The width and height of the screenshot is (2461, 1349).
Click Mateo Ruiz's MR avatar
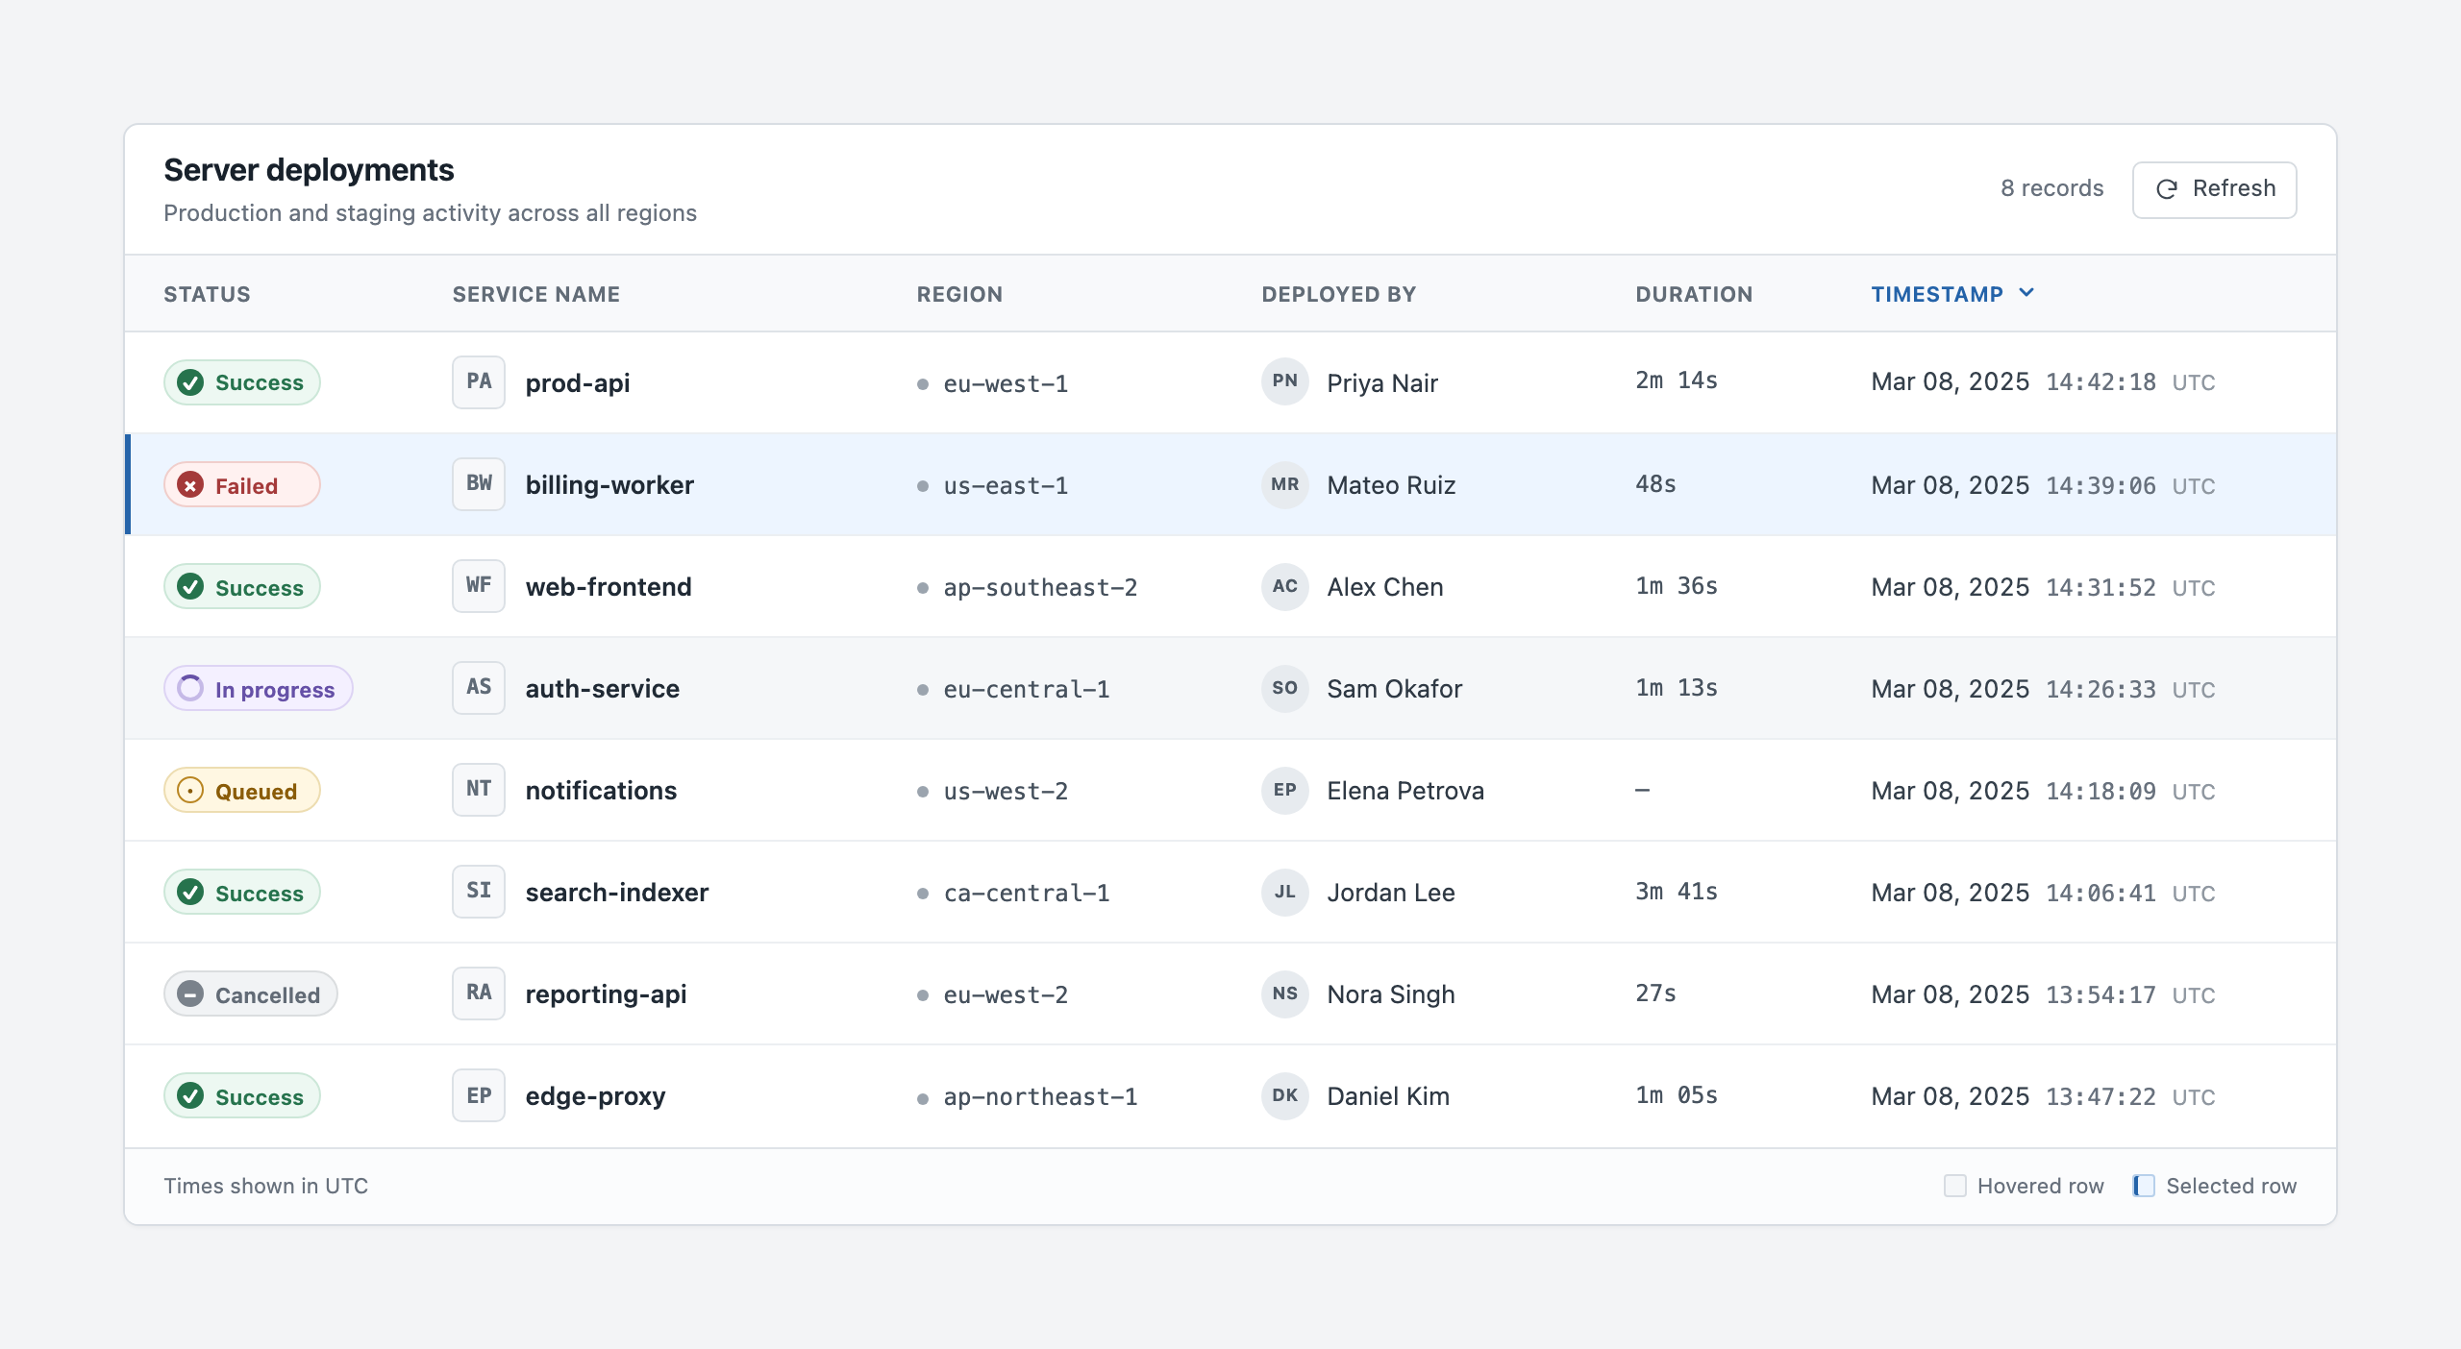pos(1285,485)
